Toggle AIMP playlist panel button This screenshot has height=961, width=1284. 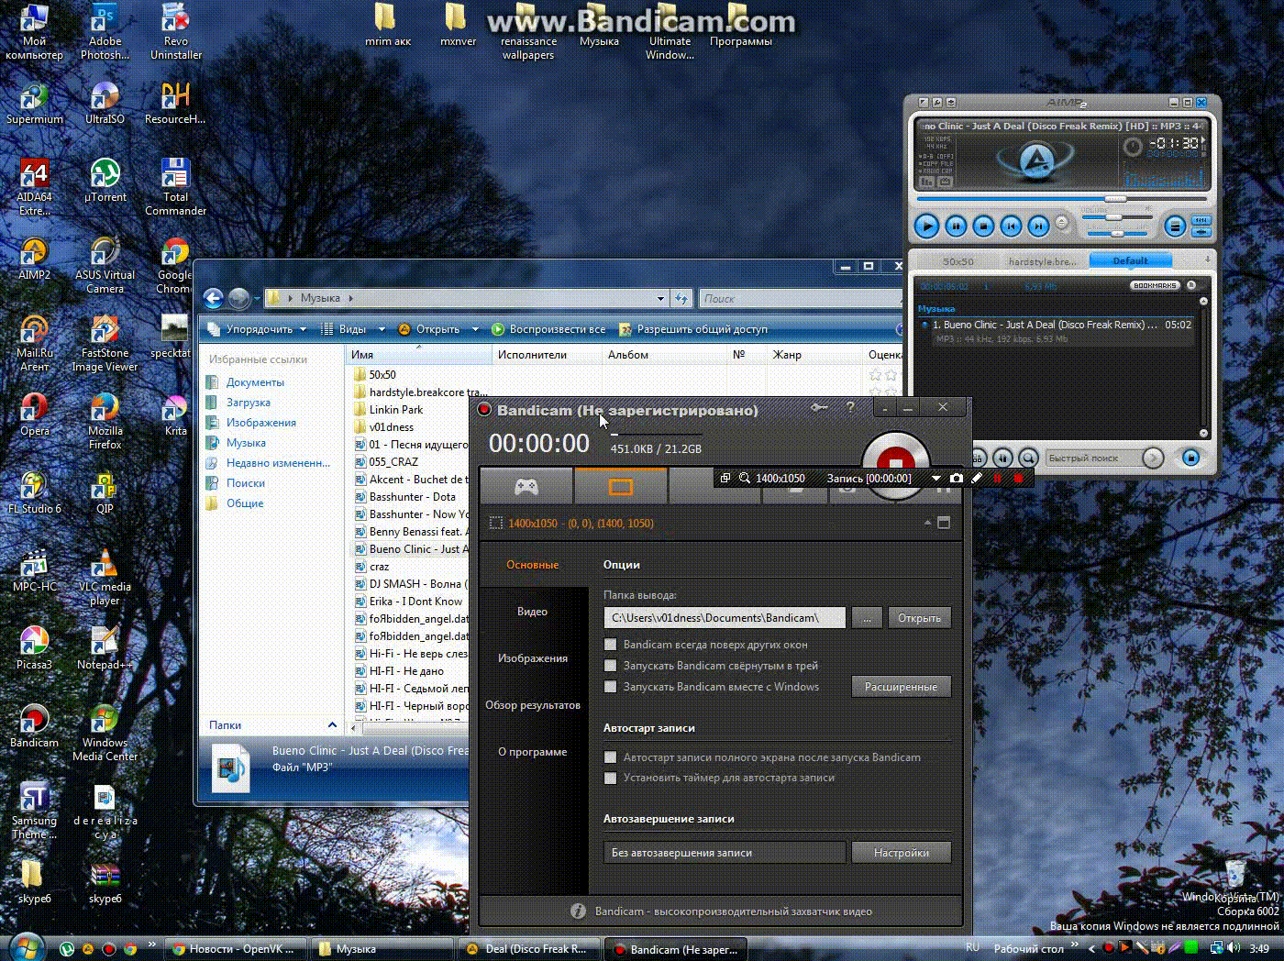(x=1175, y=225)
